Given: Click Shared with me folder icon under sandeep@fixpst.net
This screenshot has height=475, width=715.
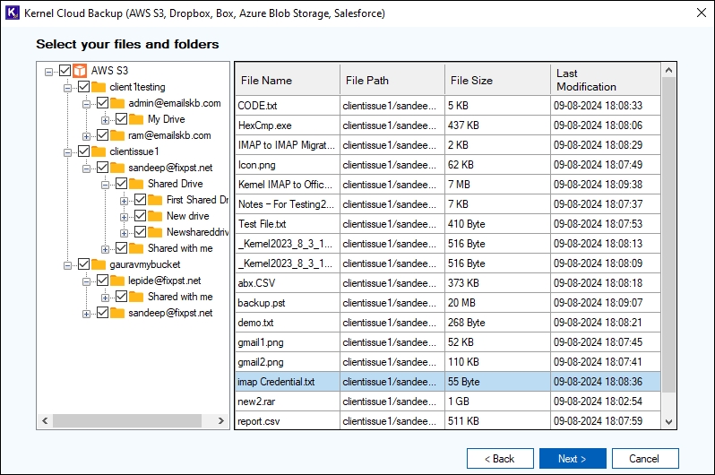Looking at the screenshot, I should (136, 248).
